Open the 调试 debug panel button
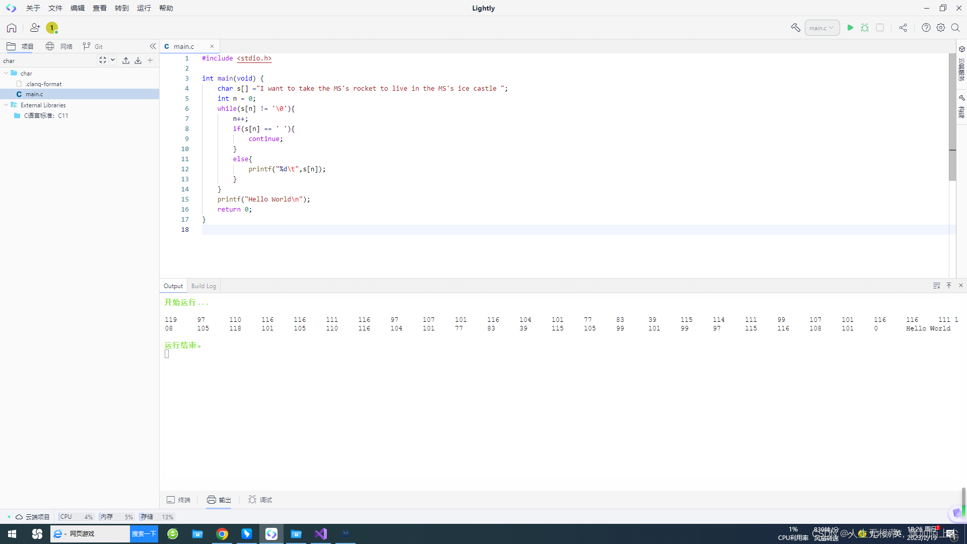This screenshot has width=967, height=544. 260,500
